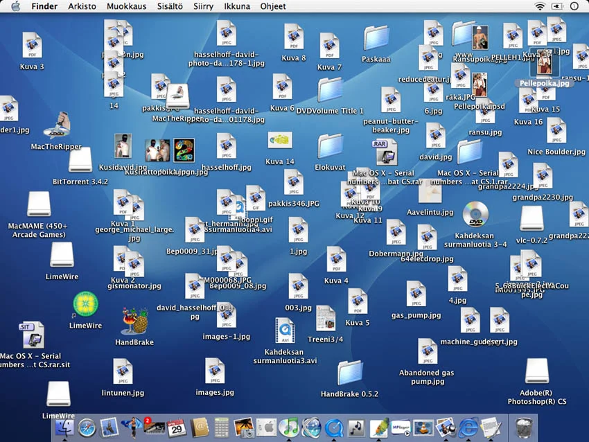
Task: Launch iTunes from the Dock
Action: [x=288, y=427]
